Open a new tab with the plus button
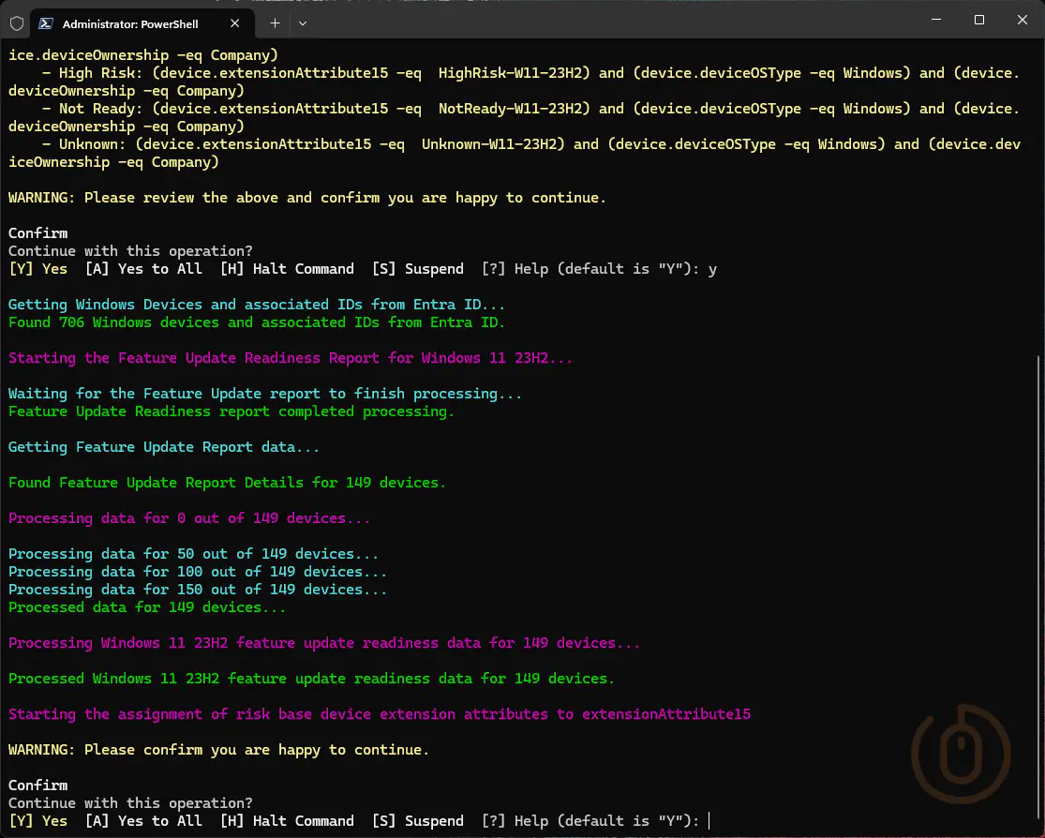 pos(275,22)
